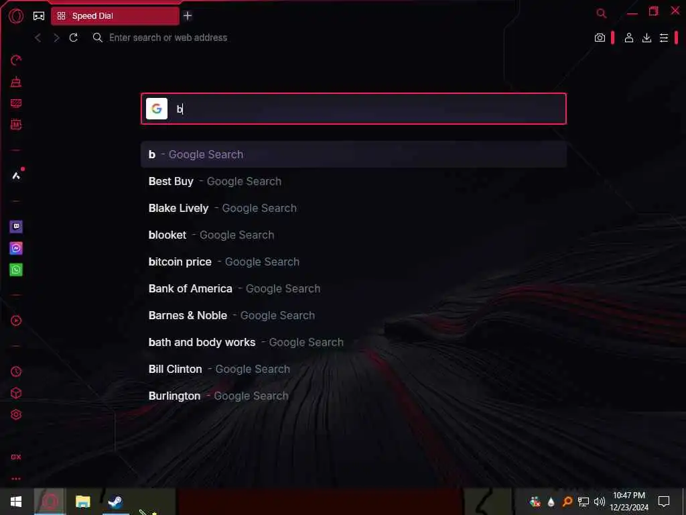Open network icon in system tray
The width and height of the screenshot is (686, 515).
[x=584, y=502]
